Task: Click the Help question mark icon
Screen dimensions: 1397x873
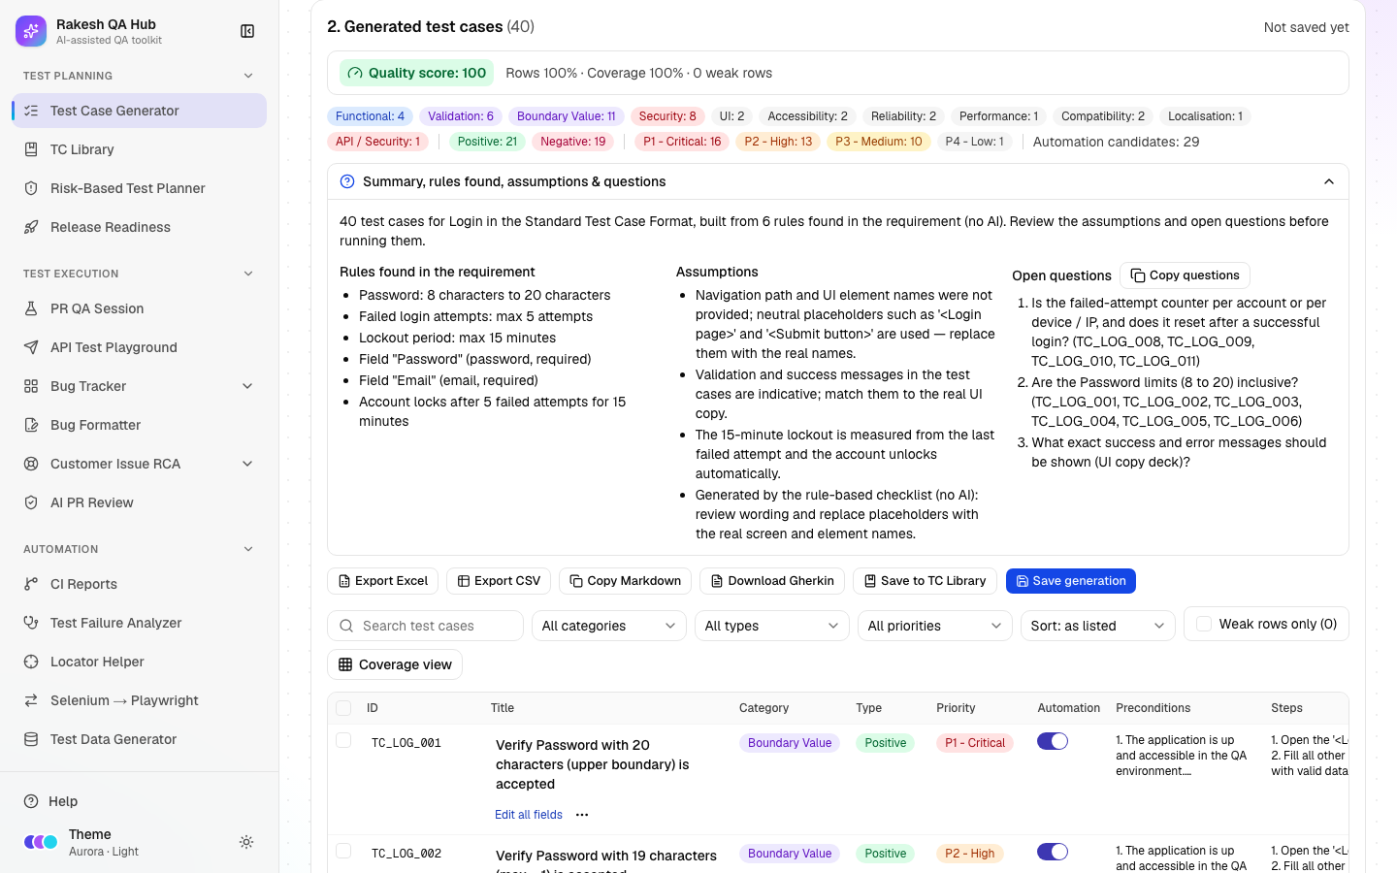Action: pyautogui.click(x=31, y=801)
